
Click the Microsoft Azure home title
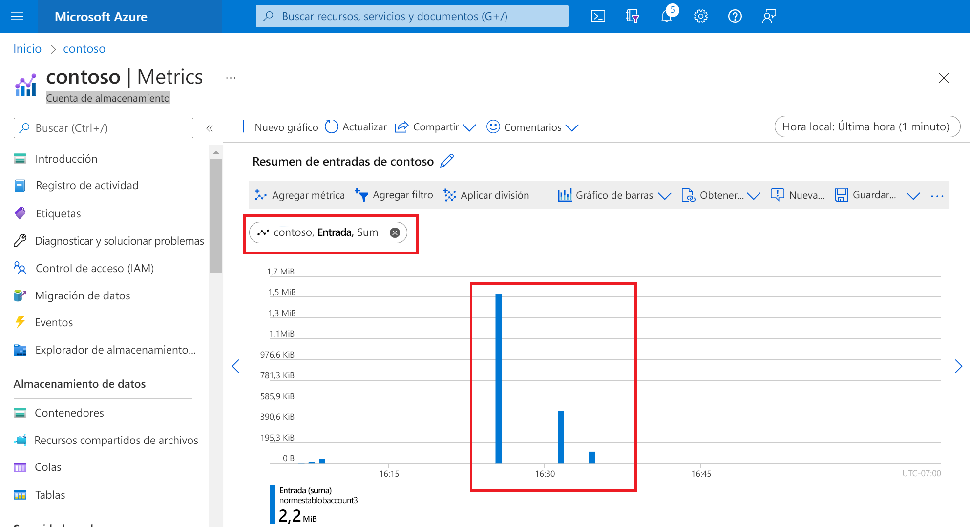[x=101, y=17]
